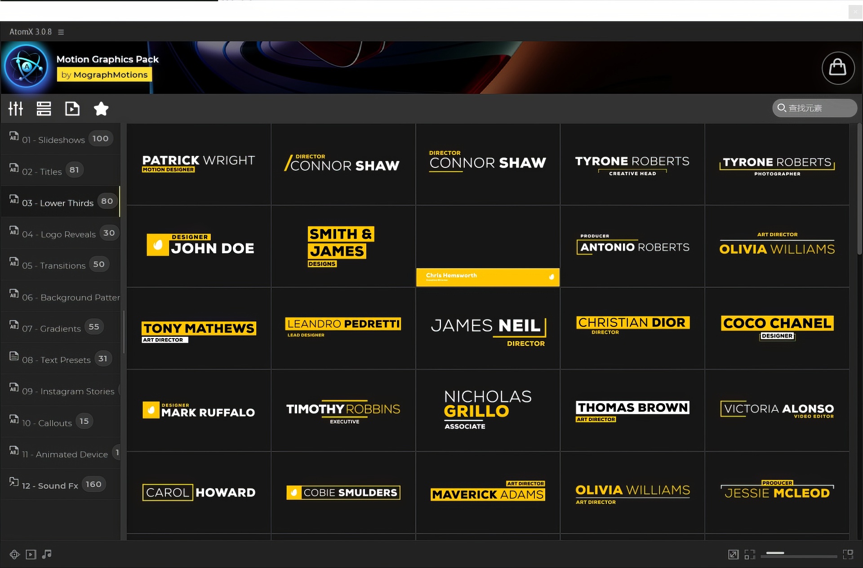
Task: Select the Maverick Adams Art Director preset
Action: (x=488, y=493)
